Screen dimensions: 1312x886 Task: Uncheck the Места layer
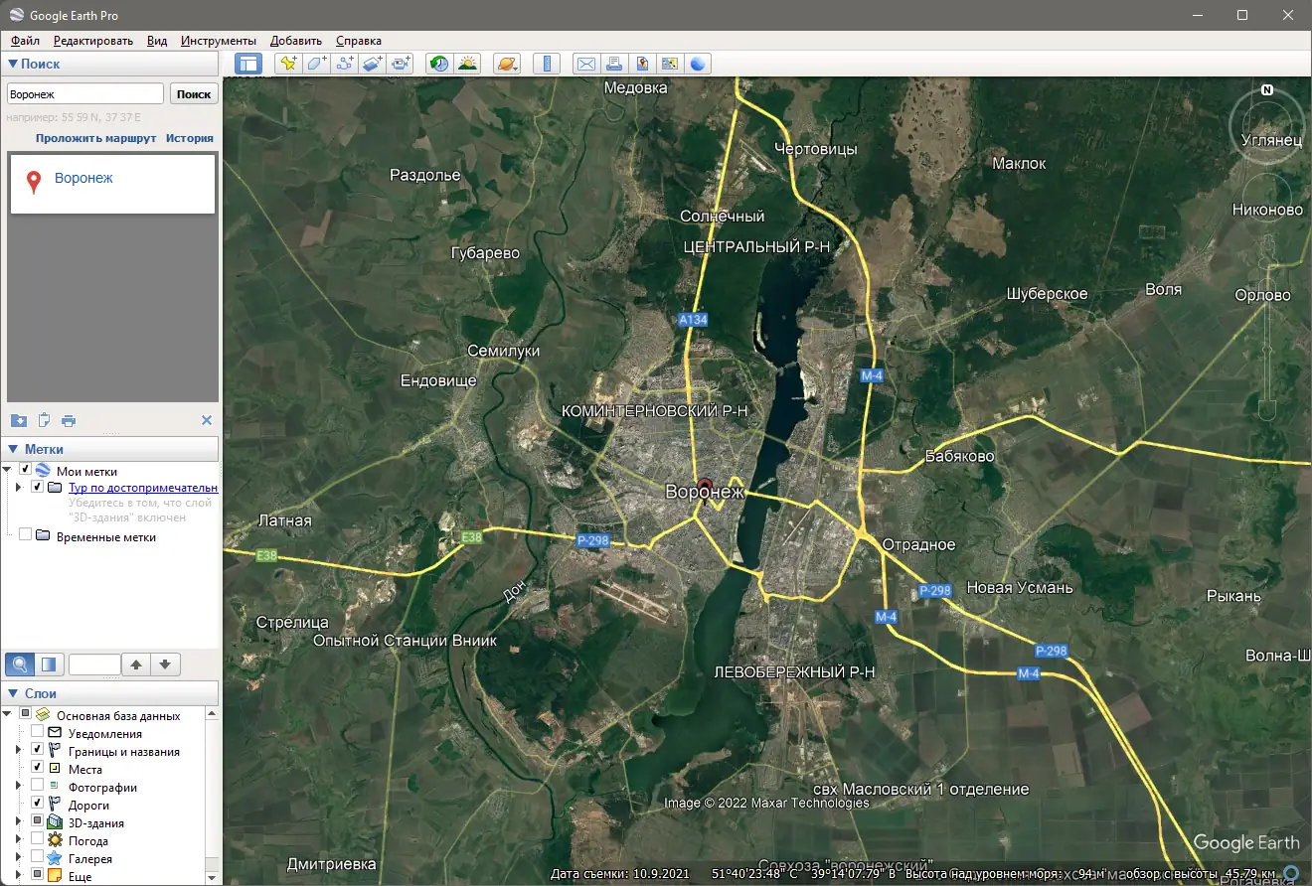tap(38, 769)
